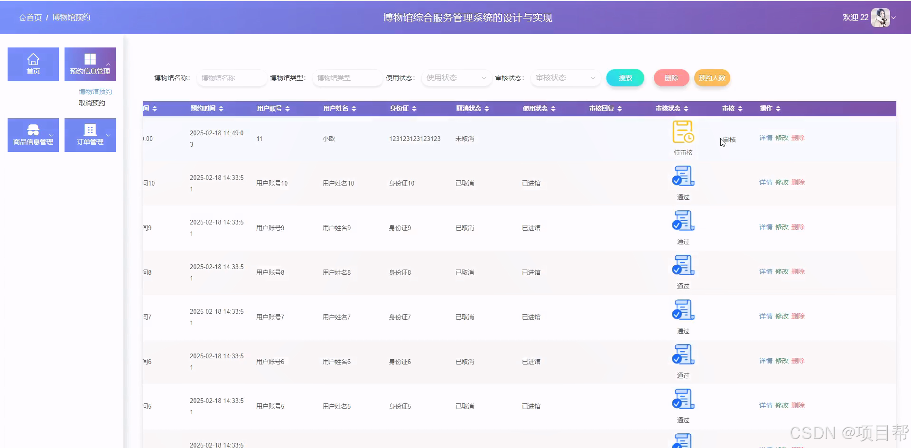Sort by 审核回复 column arrows

coord(620,109)
